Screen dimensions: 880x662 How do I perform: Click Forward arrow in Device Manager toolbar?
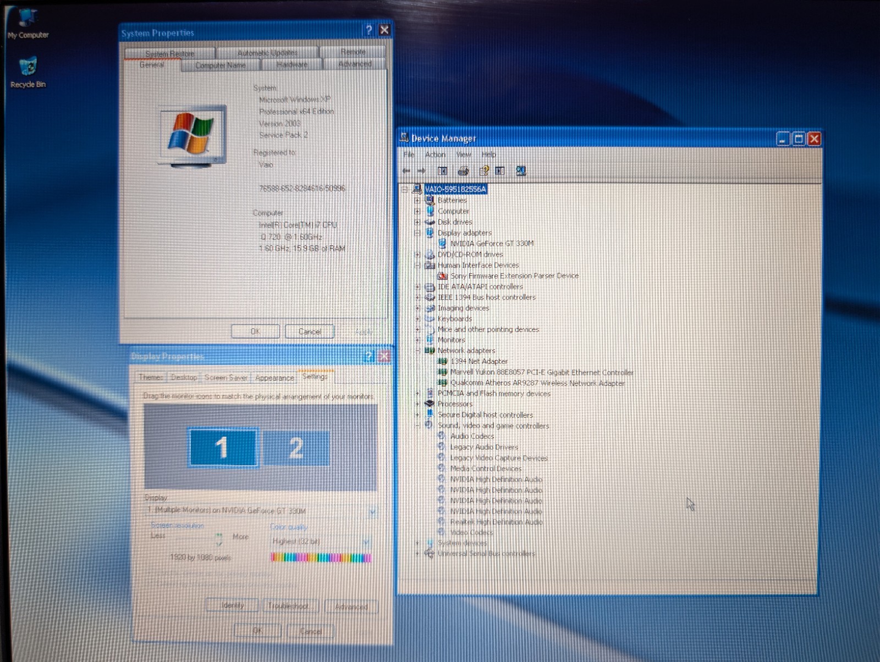[x=421, y=171]
